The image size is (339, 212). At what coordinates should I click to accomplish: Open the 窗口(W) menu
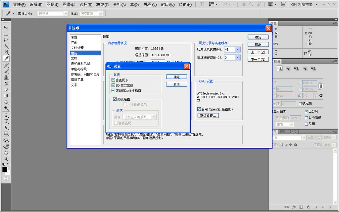pyautogui.click(x=168, y=5)
